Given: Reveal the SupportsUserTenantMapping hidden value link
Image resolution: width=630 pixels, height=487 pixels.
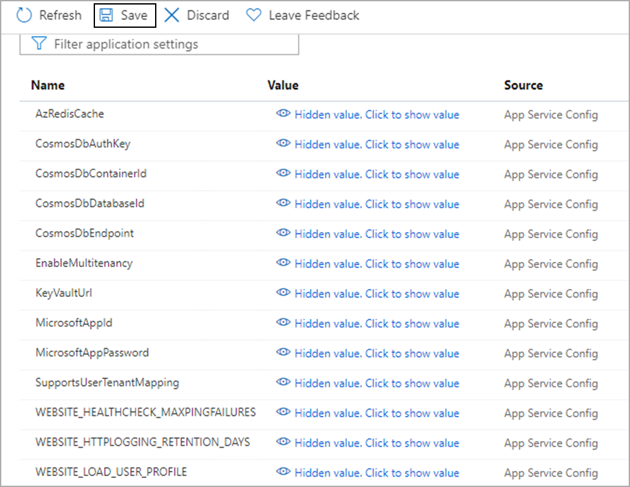Looking at the screenshot, I should [x=377, y=384].
